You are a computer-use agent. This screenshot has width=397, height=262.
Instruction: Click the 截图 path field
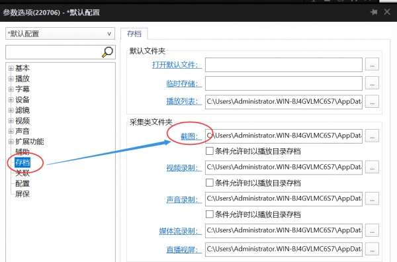coord(284,136)
